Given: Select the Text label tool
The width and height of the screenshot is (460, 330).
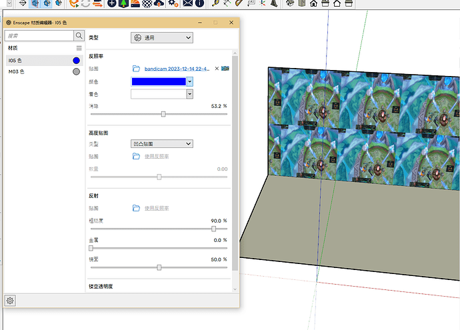Looking at the screenshot, I should pos(251,3).
